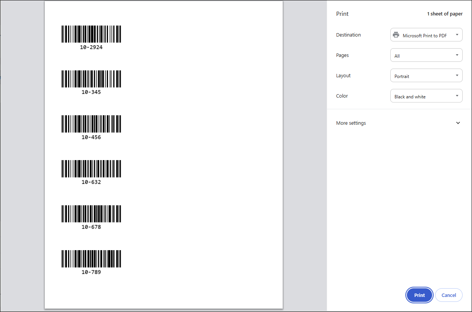Click the text 10-2924 under barcode
This screenshot has width=472, height=312.
coord(91,47)
